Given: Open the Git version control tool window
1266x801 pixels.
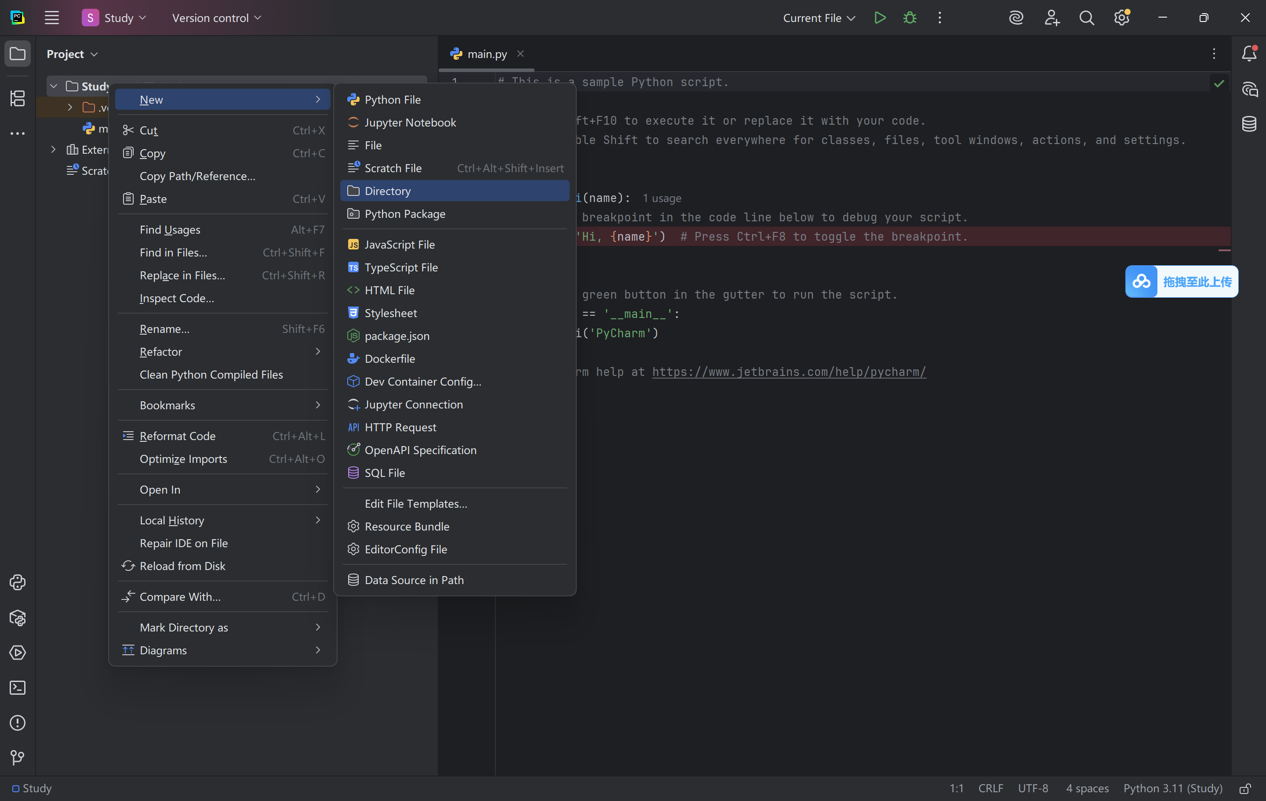Looking at the screenshot, I should tap(17, 757).
